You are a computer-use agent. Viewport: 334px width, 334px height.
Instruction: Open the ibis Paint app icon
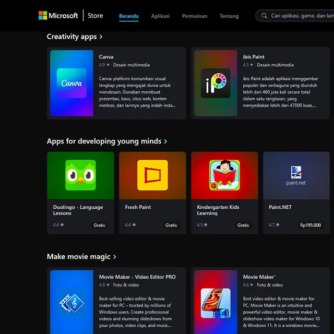pos(216,83)
